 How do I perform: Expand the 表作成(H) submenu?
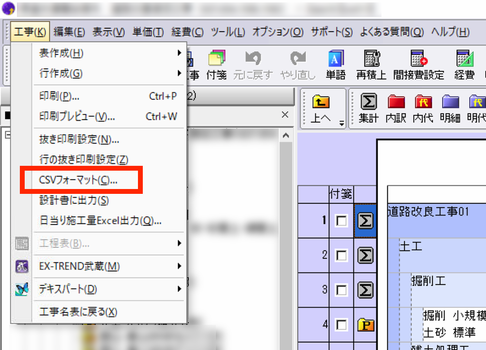[x=108, y=53]
